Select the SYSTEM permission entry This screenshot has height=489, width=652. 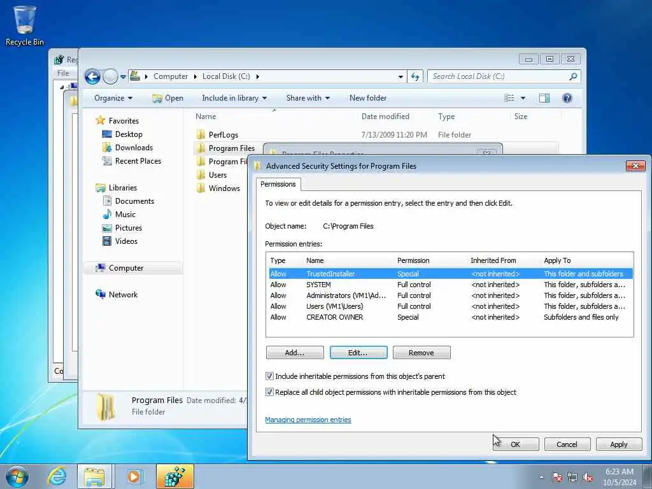point(450,285)
